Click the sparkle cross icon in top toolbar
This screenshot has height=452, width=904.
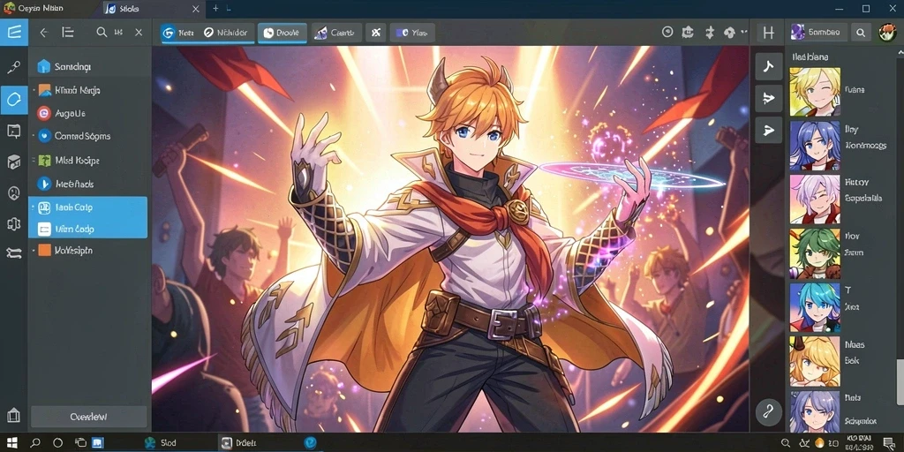tap(710, 33)
